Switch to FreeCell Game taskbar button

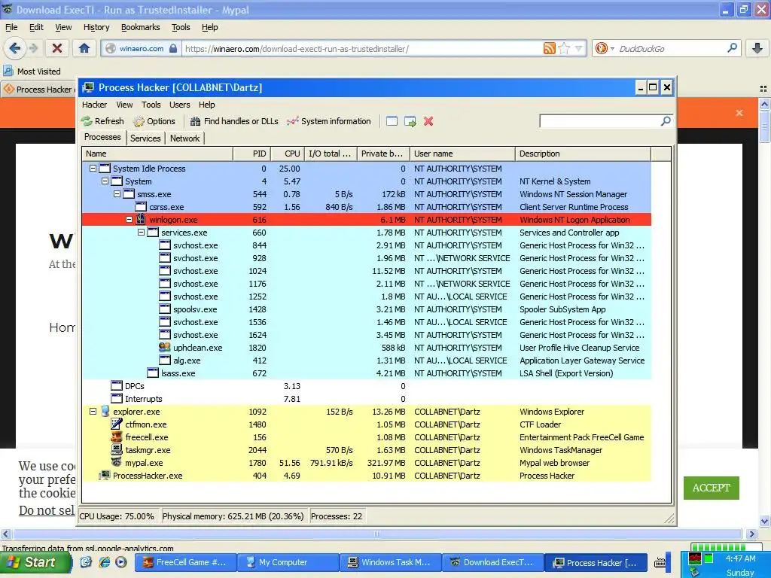(185, 562)
